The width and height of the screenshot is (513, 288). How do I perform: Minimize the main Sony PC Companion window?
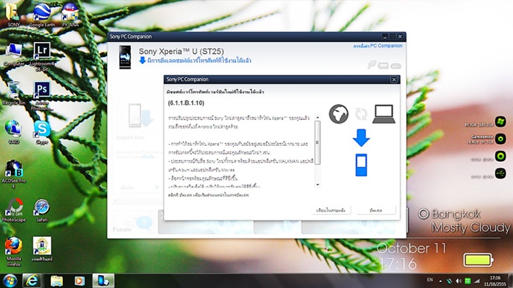385,36
